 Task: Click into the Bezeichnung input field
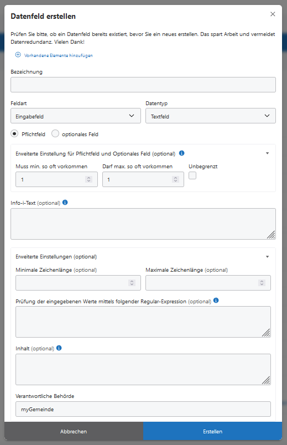point(143,85)
